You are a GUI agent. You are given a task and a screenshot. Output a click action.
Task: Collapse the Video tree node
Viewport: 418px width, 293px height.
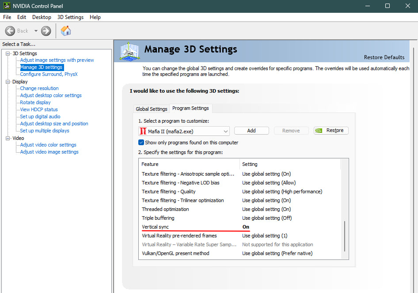coord(8,138)
